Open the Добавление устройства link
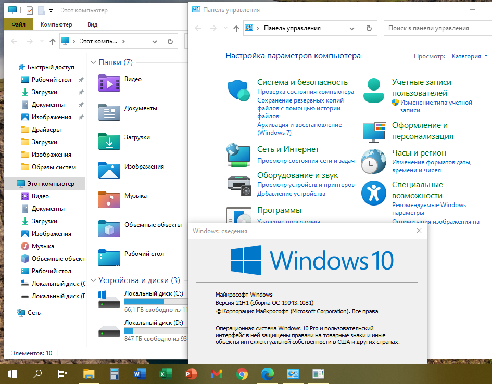The width and height of the screenshot is (492, 384). pyautogui.click(x=291, y=194)
